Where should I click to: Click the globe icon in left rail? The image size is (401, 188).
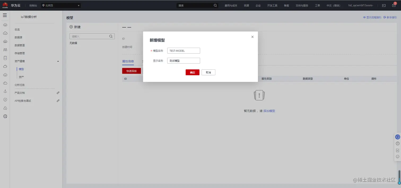[x=5, y=116]
